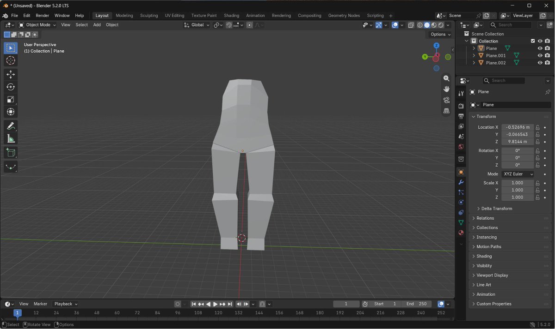Click the viewport Options button
555x329 pixels.
[x=440, y=35]
